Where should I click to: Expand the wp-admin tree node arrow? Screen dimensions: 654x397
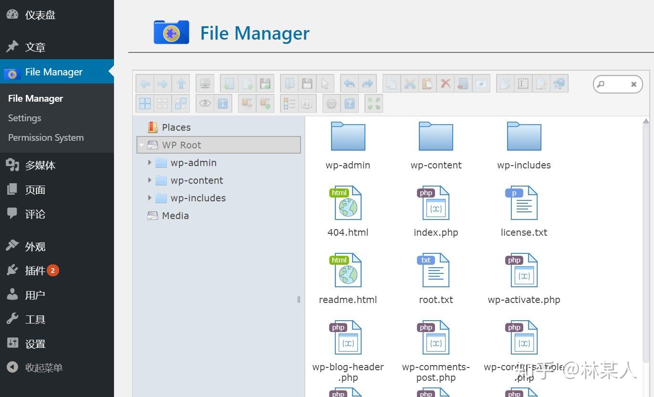pos(150,163)
